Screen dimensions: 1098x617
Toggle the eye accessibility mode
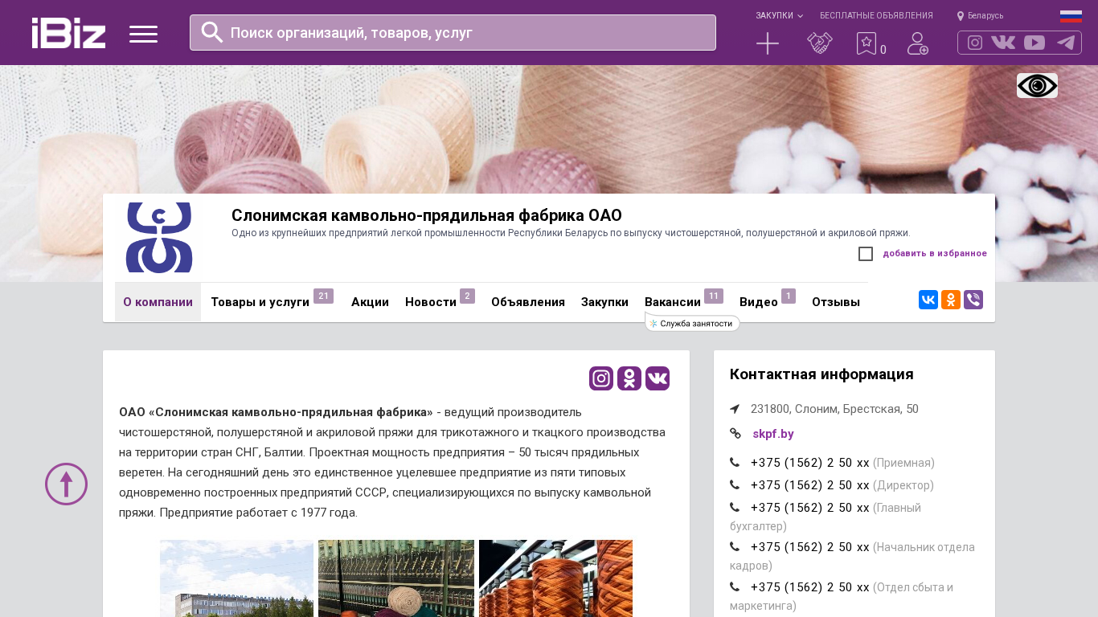tap(1037, 85)
